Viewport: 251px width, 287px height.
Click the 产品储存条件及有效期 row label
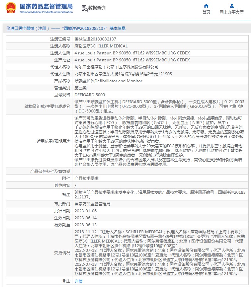tap(50, 171)
